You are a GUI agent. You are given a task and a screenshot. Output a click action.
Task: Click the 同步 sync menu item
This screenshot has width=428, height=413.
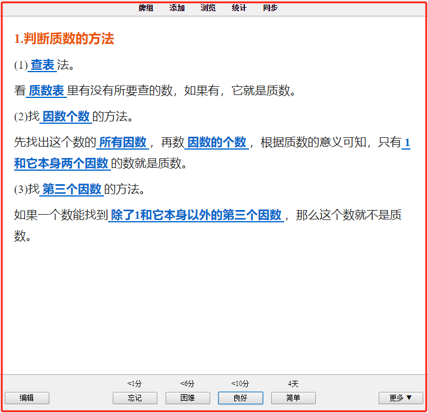270,8
